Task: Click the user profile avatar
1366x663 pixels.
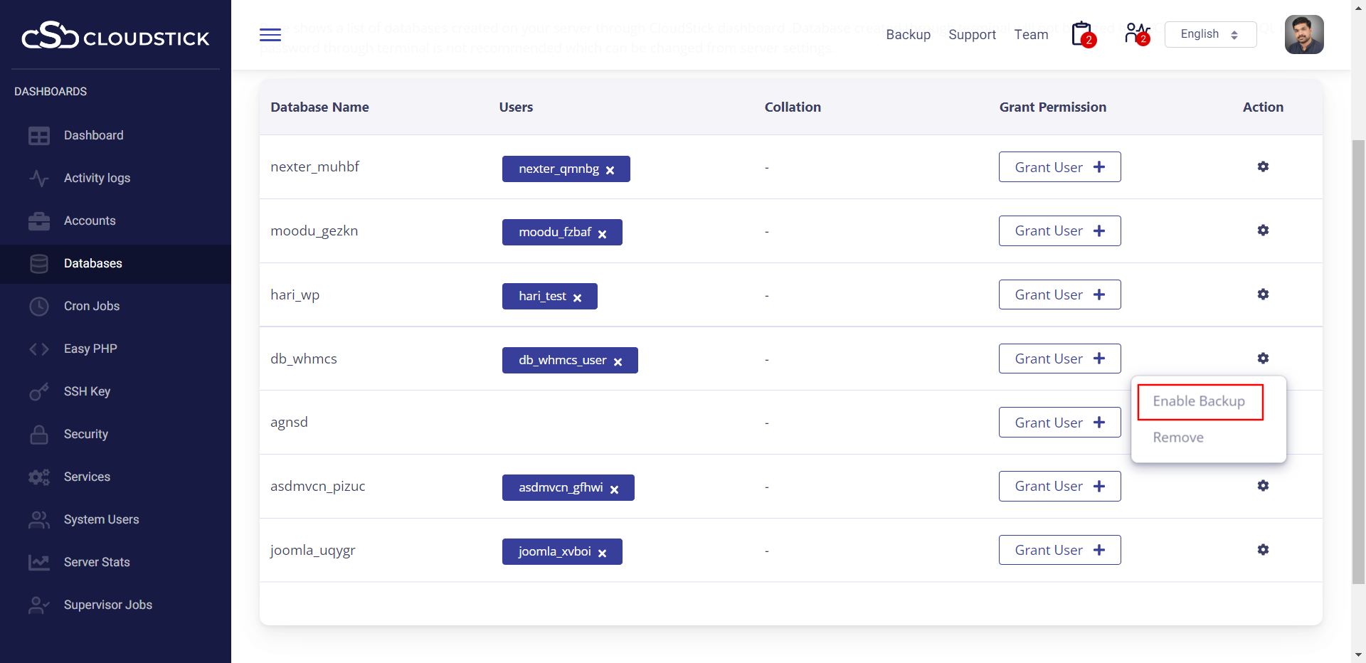Action: 1303,34
